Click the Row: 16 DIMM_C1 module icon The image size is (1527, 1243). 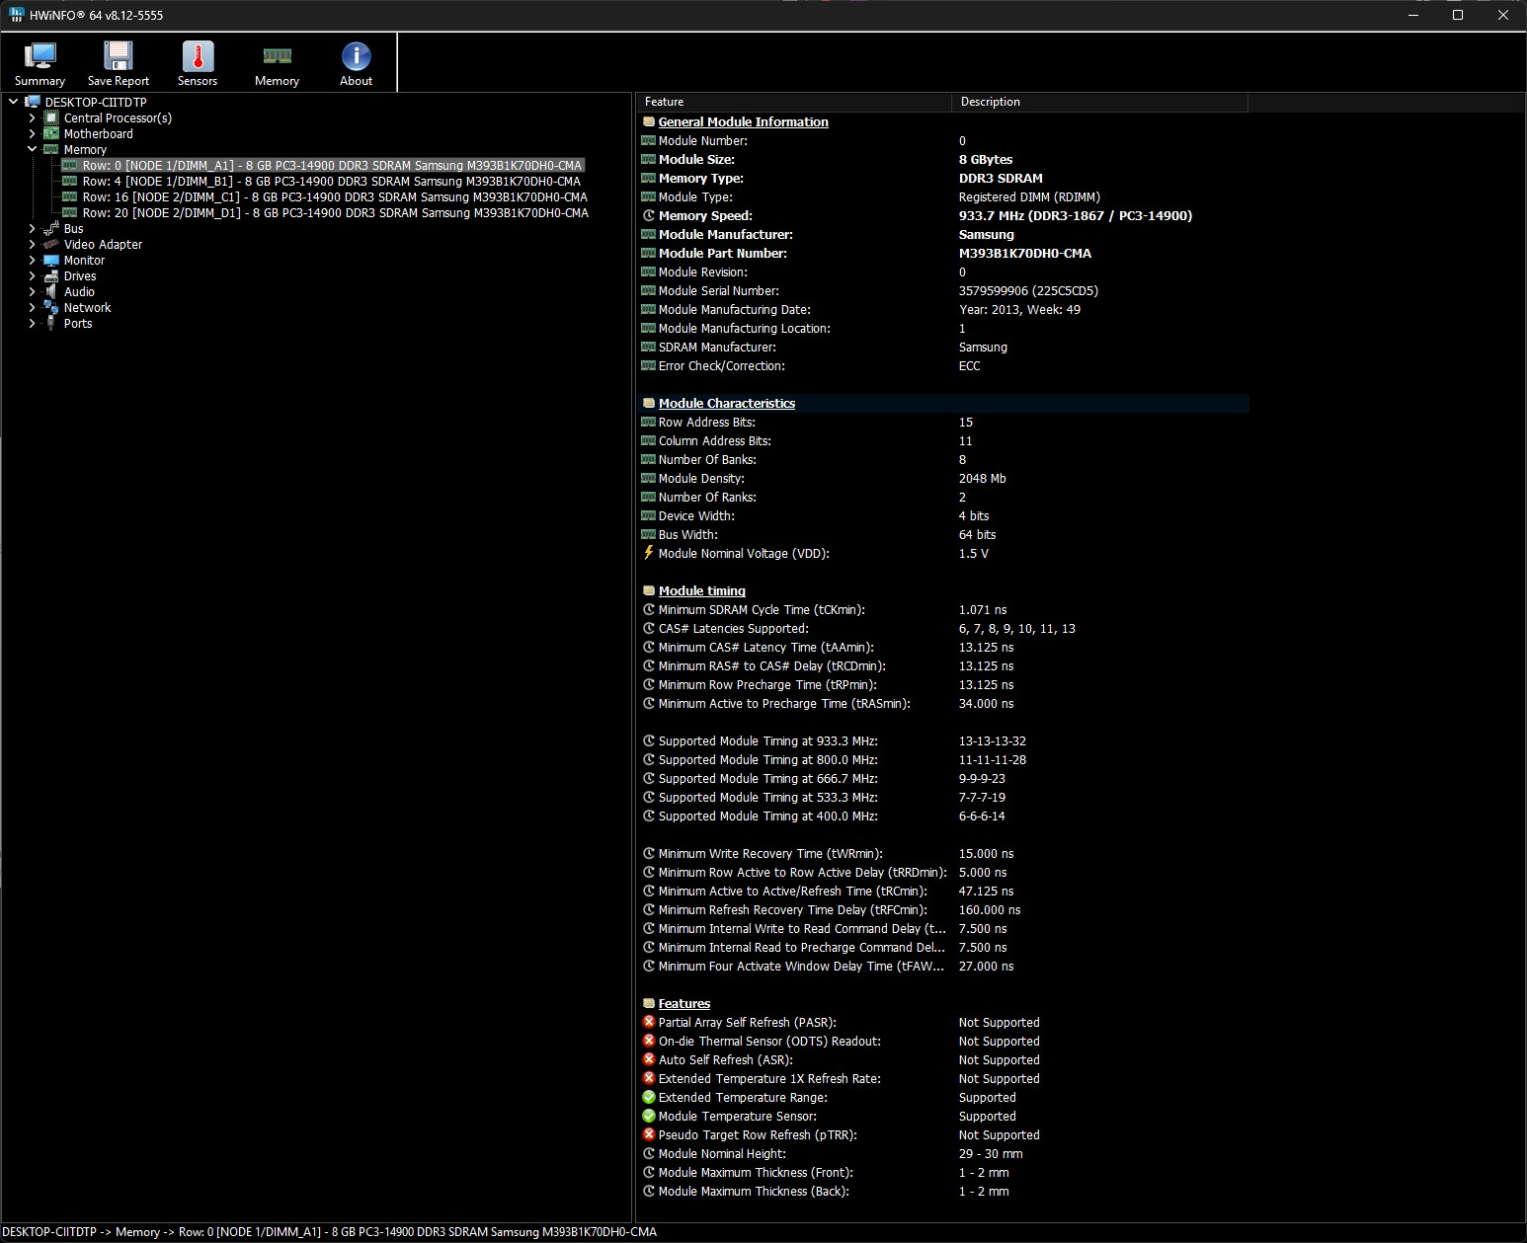(70, 196)
